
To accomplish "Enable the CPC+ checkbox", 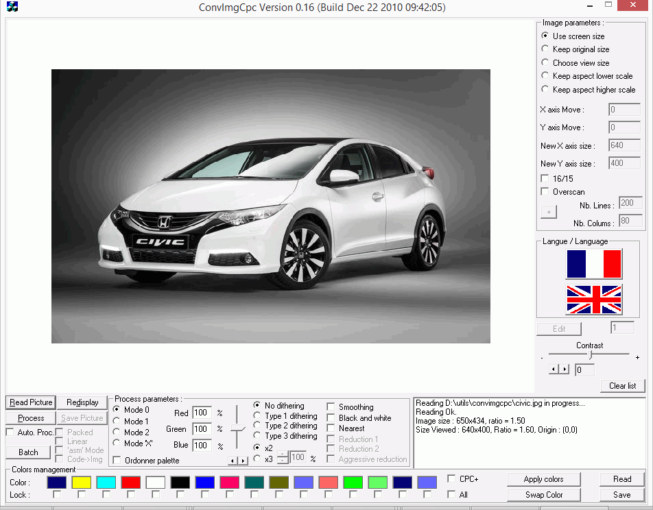I will [x=451, y=478].
